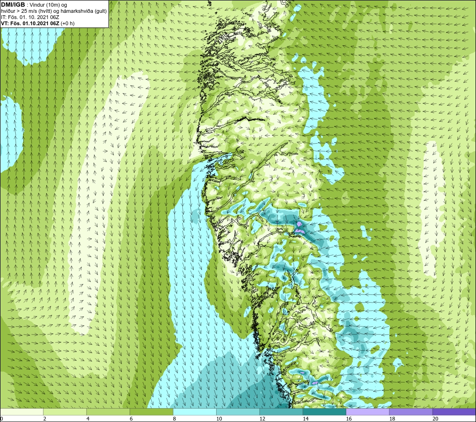Click the 8-10 m/s light cyan legend swatch

pos(195,412)
